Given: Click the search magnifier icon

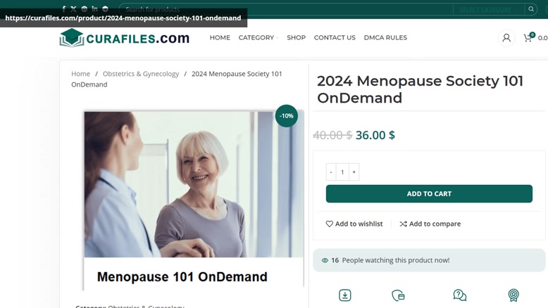Looking at the screenshot, I should (x=531, y=9).
